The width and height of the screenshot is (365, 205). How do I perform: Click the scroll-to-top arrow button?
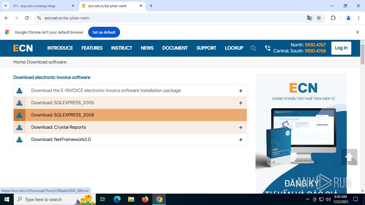tap(349, 157)
